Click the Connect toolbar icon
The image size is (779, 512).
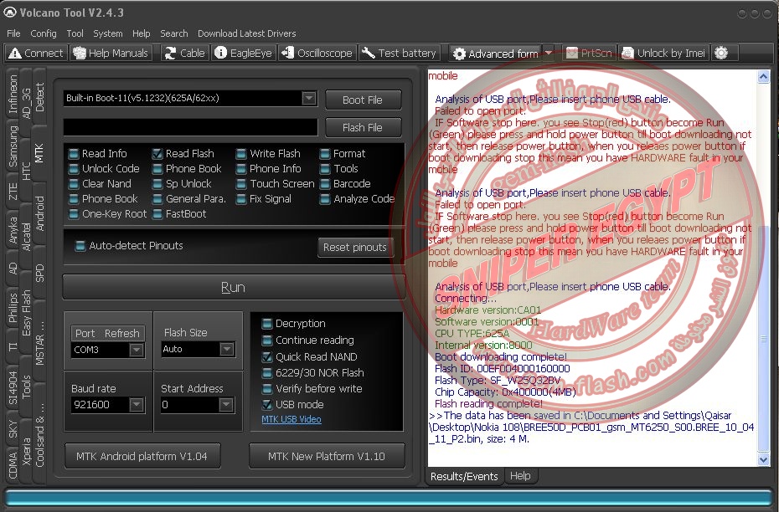point(36,53)
